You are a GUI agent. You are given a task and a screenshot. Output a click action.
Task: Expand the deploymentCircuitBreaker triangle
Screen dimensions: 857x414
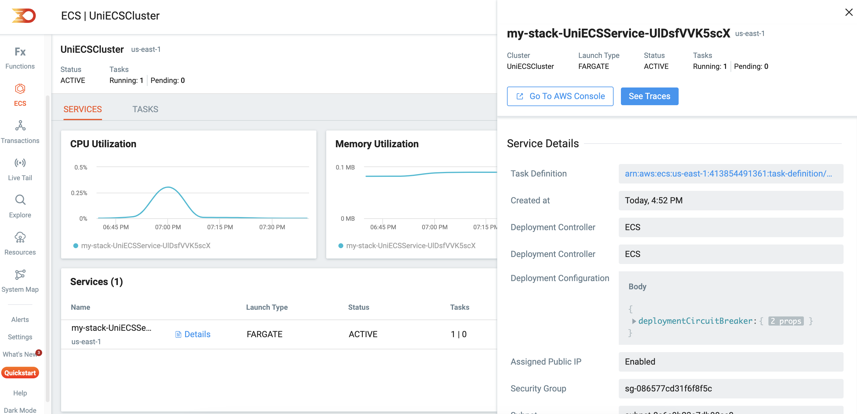pos(634,321)
